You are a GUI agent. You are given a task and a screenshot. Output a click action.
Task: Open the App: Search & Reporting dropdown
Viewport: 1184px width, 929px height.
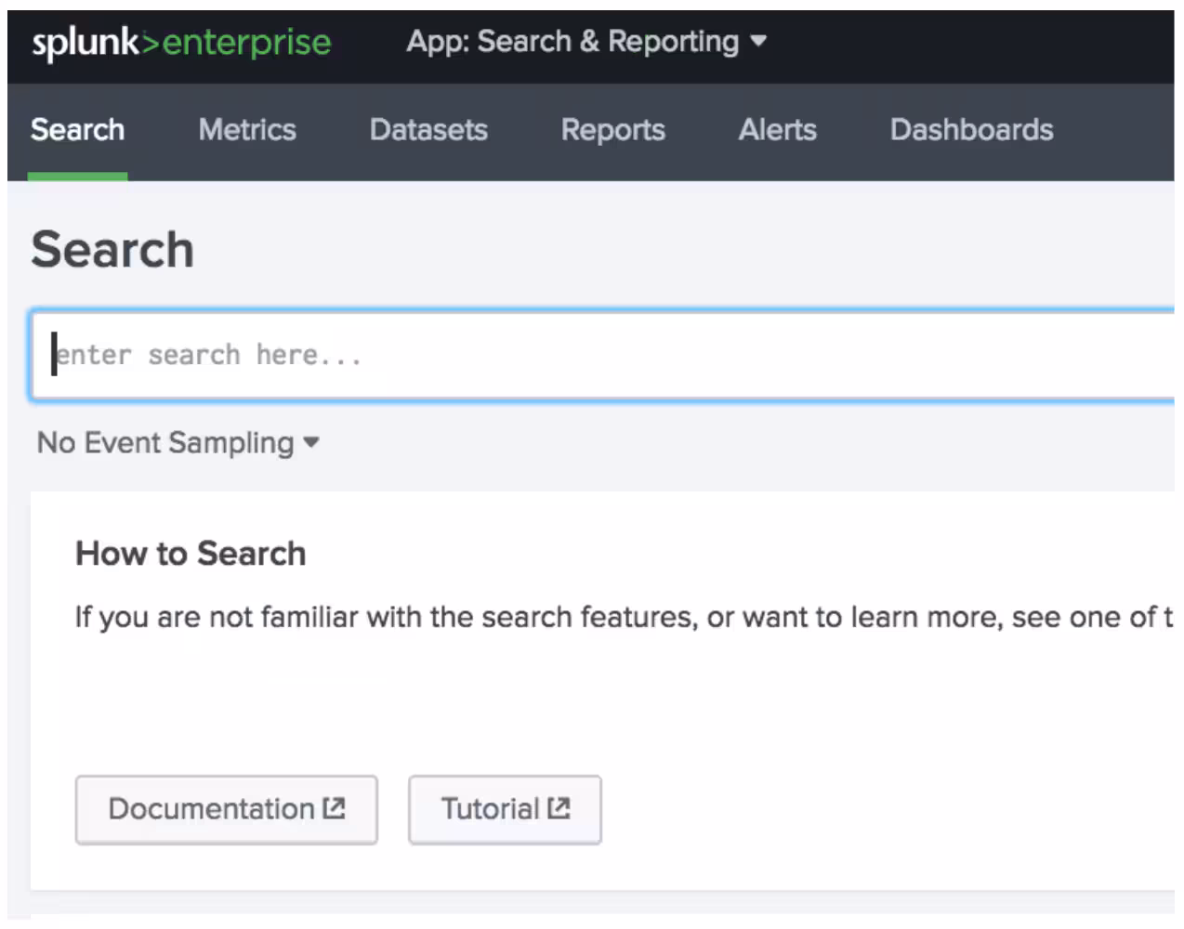(x=585, y=41)
